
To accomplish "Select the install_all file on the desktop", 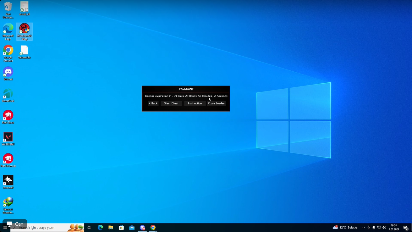I will point(24,8).
